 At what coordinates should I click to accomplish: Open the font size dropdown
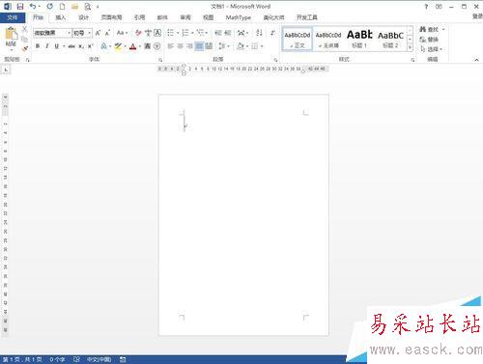pos(90,33)
